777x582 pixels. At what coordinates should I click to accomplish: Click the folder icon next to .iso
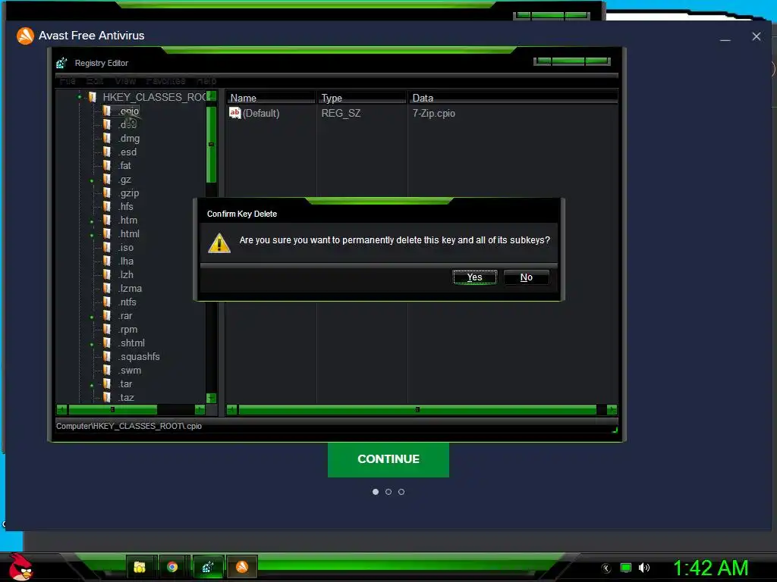pos(106,248)
